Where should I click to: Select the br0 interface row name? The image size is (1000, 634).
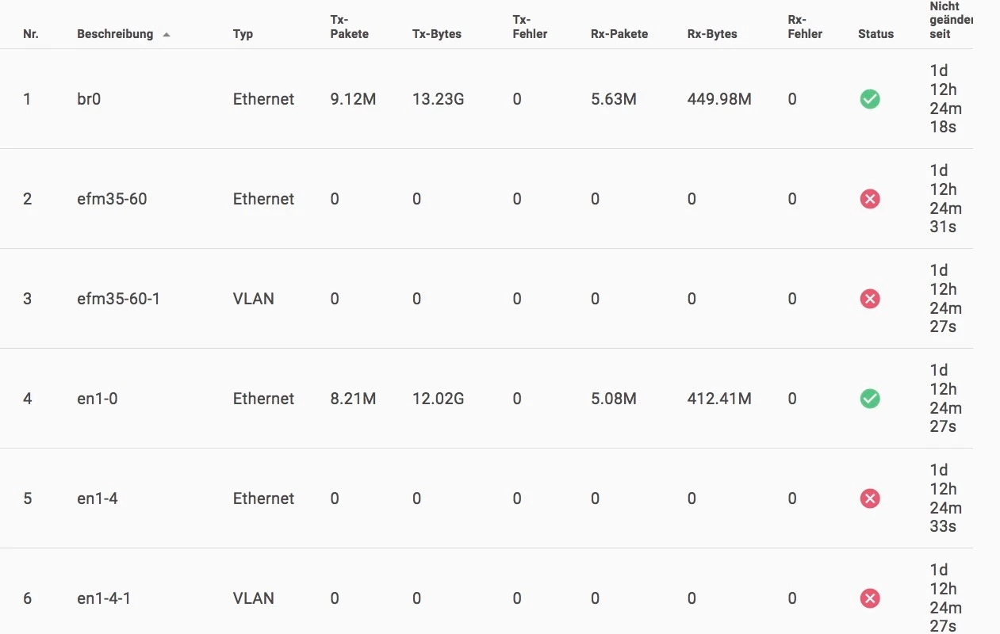[89, 99]
